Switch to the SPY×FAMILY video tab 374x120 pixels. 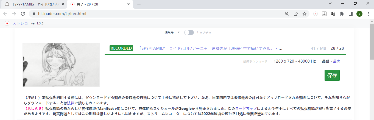pos(34,4)
